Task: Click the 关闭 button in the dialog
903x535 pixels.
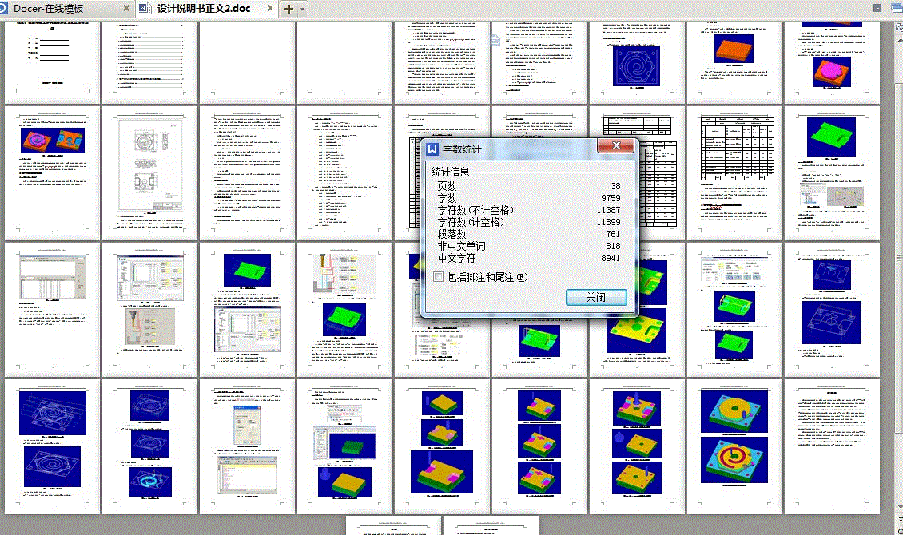Action: [x=596, y=297]
